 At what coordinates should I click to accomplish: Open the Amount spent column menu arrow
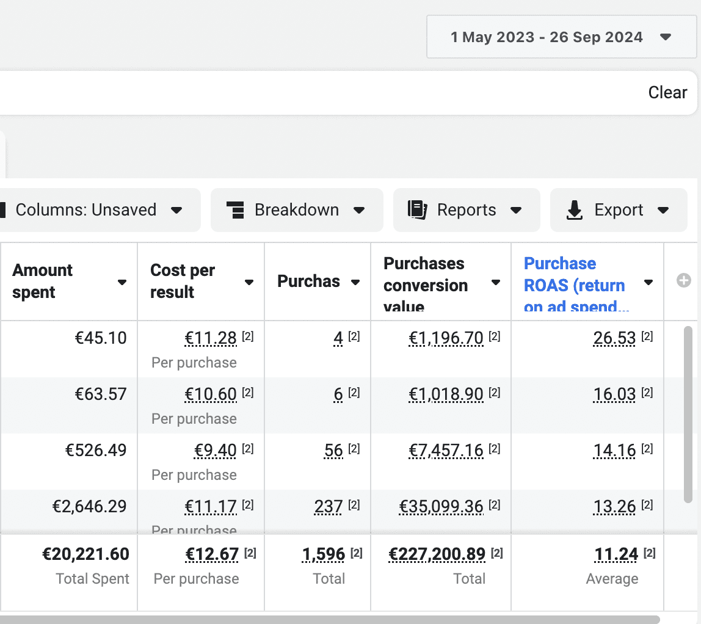coord(122,282)
